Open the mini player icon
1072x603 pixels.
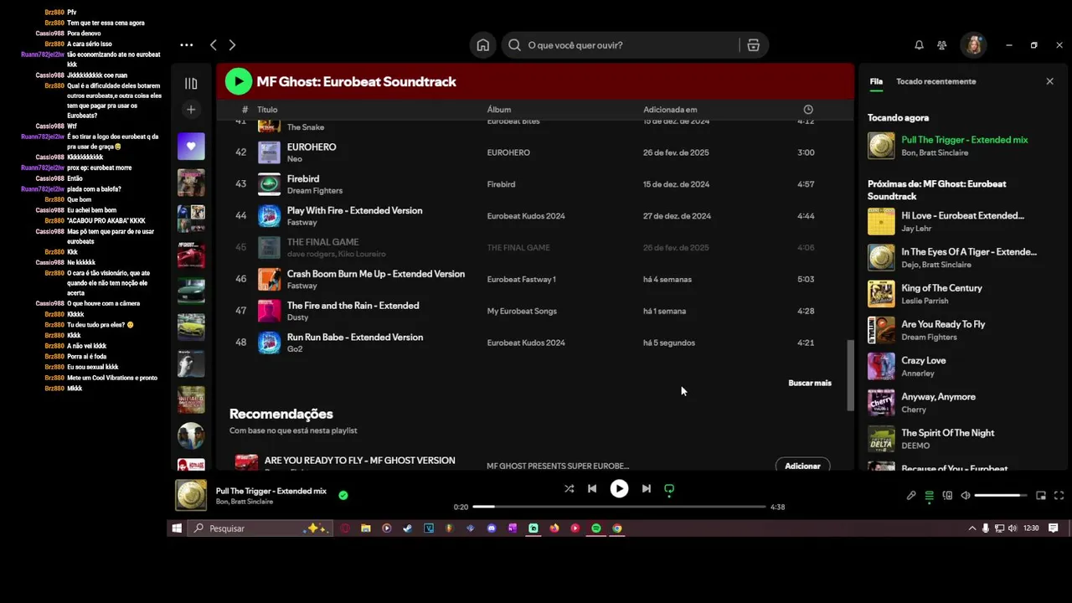click(1041, 495)
